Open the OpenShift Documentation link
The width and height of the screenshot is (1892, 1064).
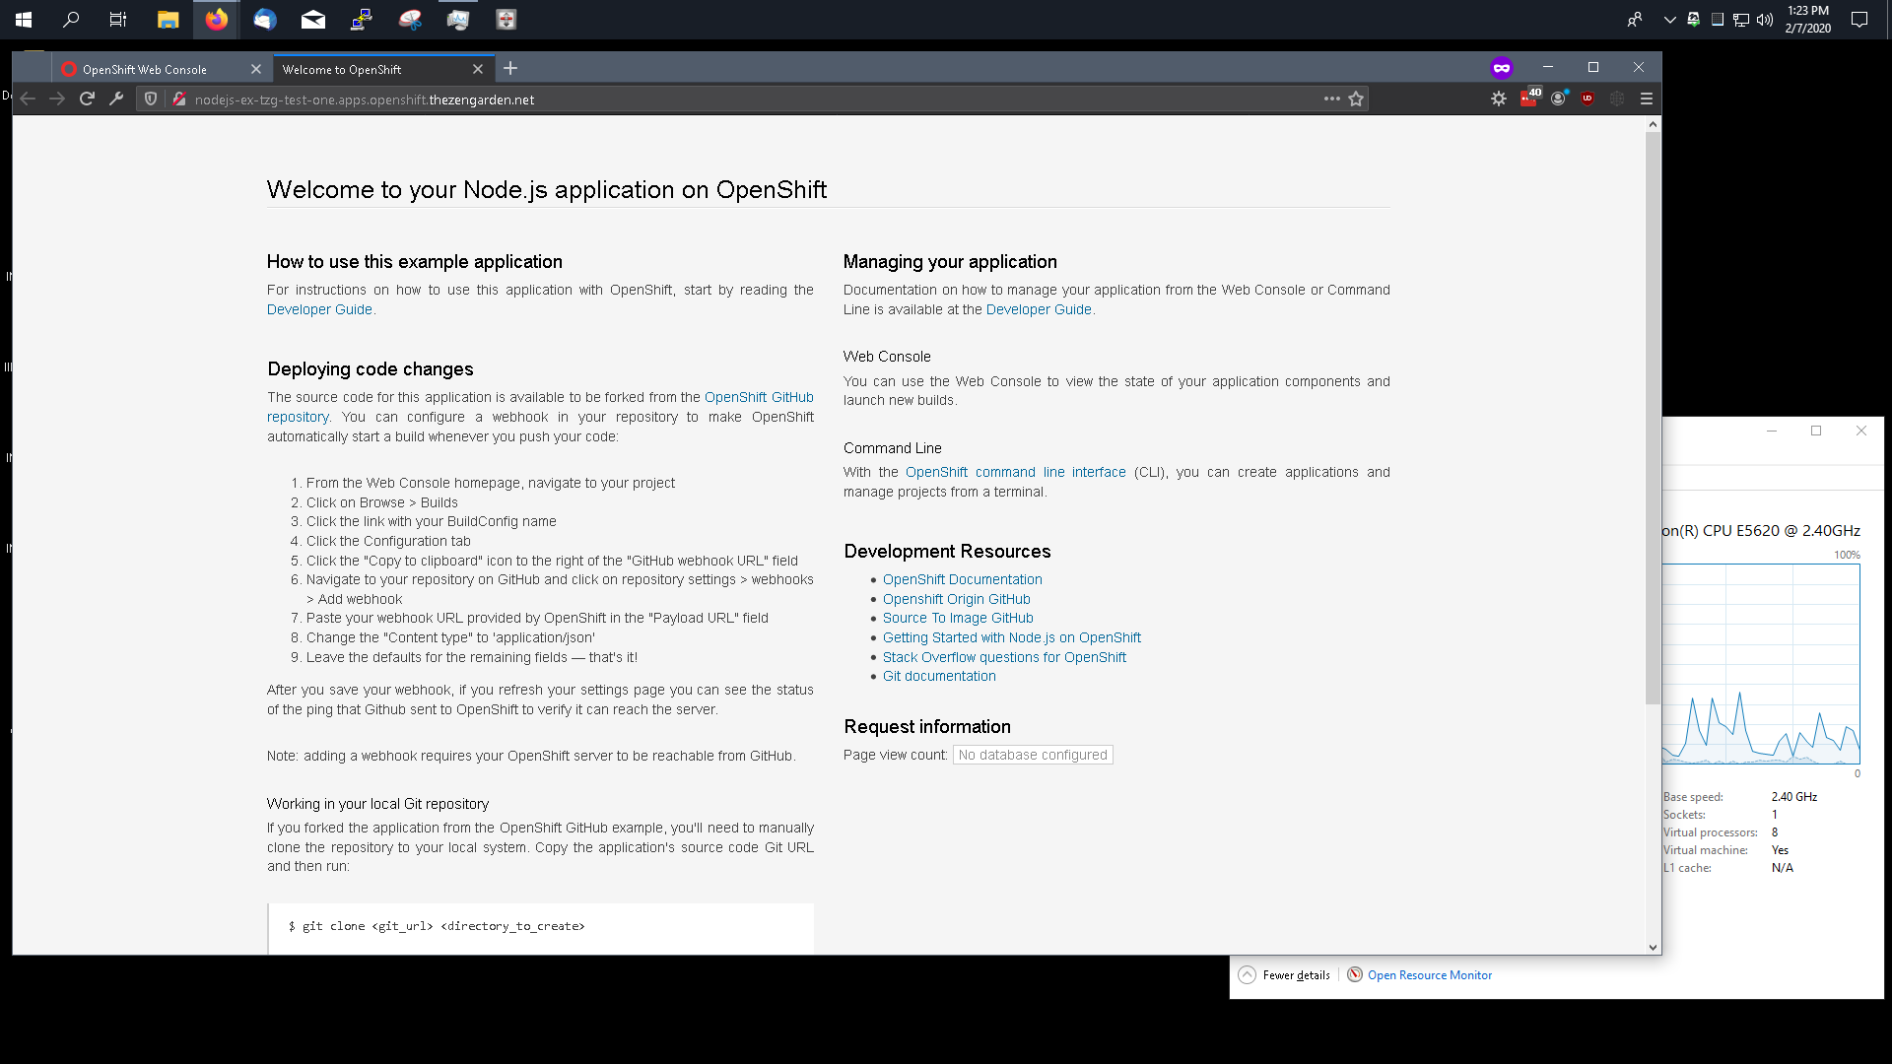click(962, 579)
